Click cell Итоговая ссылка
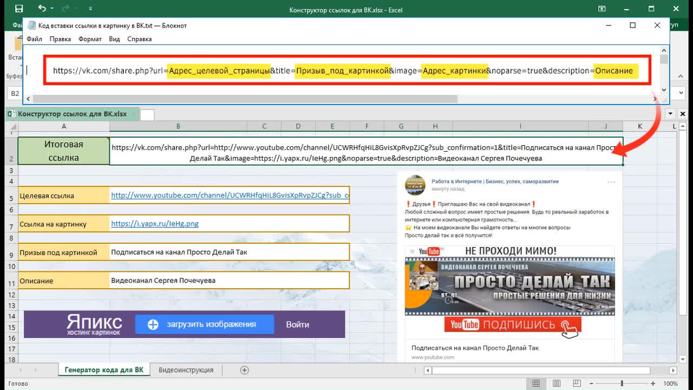Screen dimensions: 693x390 pos(64,151)
